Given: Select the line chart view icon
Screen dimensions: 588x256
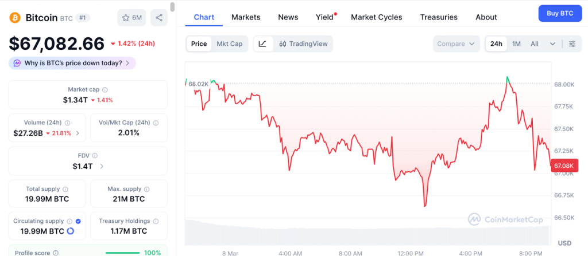Looking at the screenshot, I should coord(262,44).
